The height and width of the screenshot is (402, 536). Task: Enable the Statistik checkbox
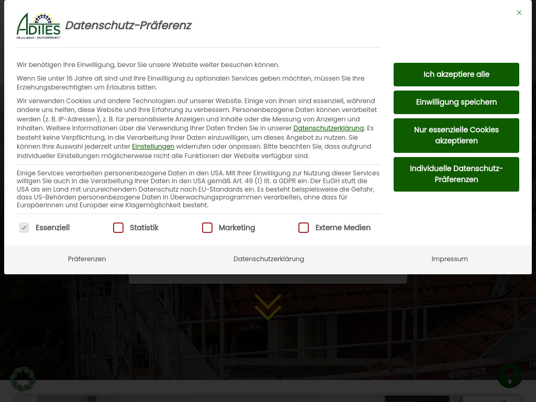(118, 228)
